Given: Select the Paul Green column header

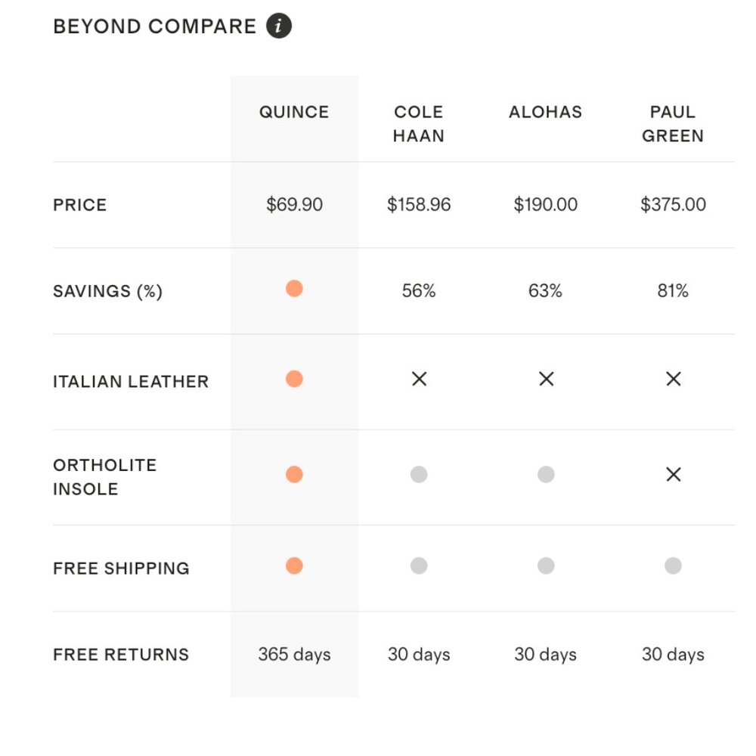Looking at the screenshot, I should (x=673, y=124).
